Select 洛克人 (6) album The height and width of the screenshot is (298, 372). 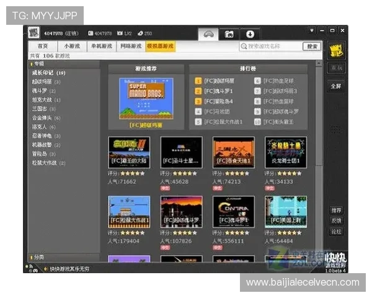[44, 127]
